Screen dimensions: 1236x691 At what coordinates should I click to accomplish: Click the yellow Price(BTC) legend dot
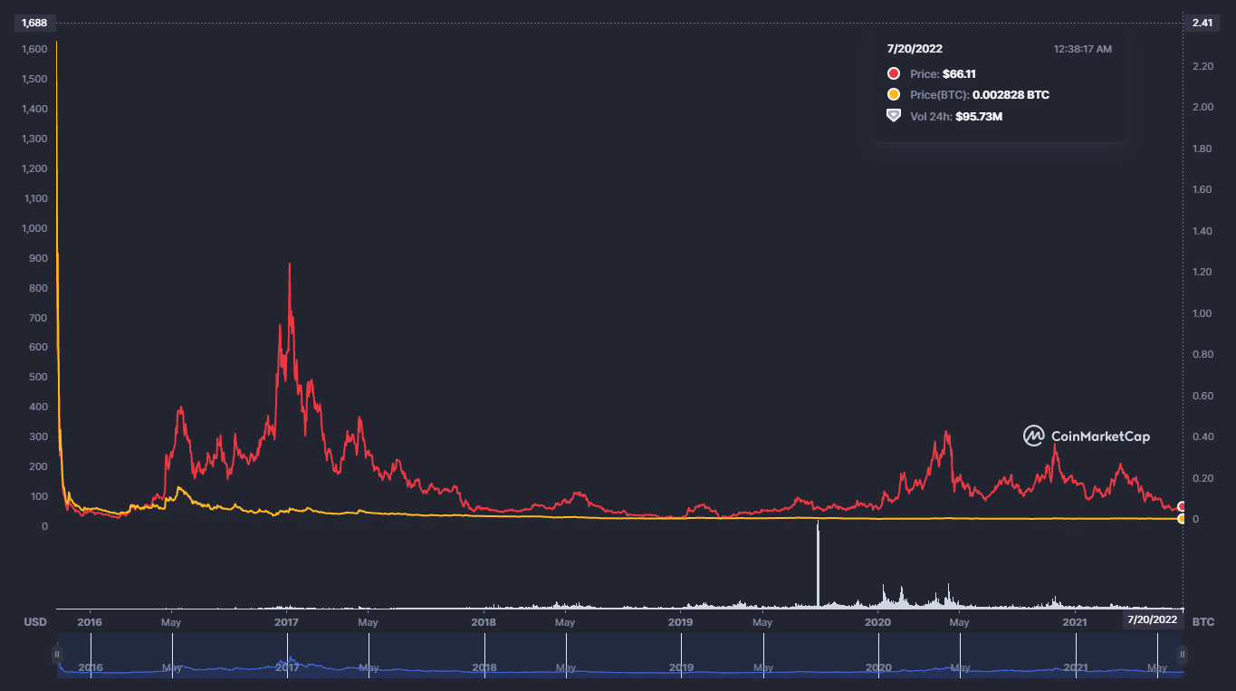tap(894, 95)
